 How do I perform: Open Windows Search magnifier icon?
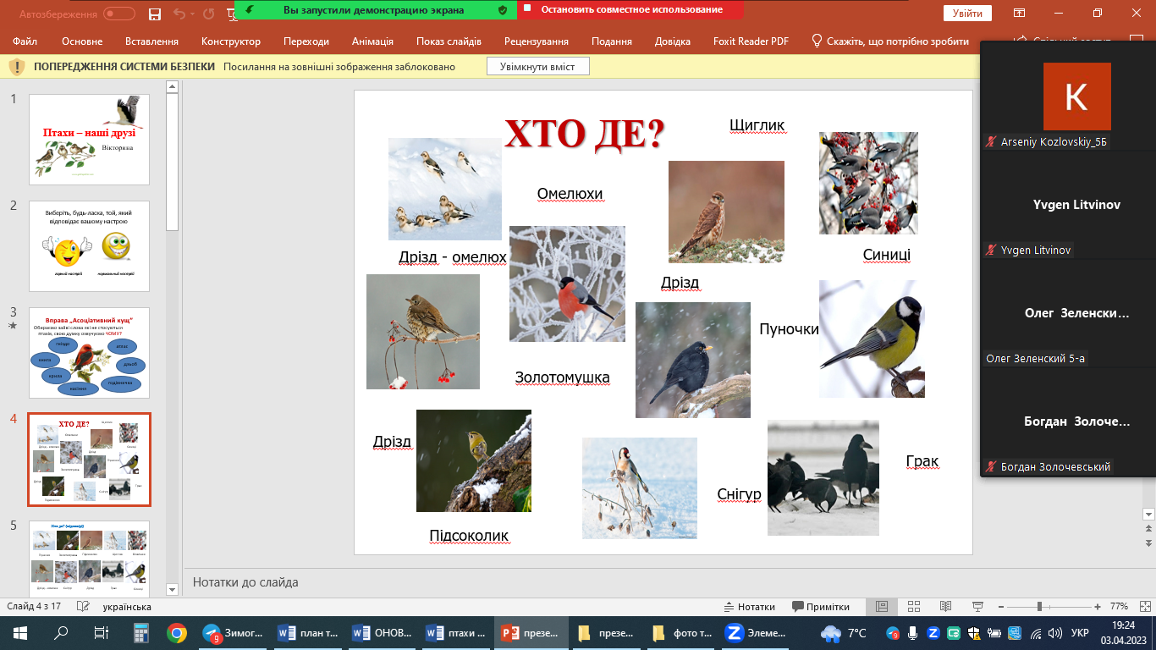tap(61, 632)
